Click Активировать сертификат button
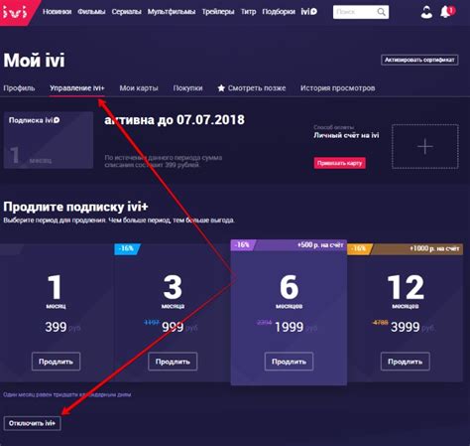The height and width of the screenshot is (446, 470). click(419, 60)
